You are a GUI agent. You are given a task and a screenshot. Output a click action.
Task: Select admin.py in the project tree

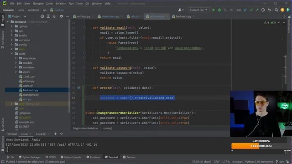[28, 81]
